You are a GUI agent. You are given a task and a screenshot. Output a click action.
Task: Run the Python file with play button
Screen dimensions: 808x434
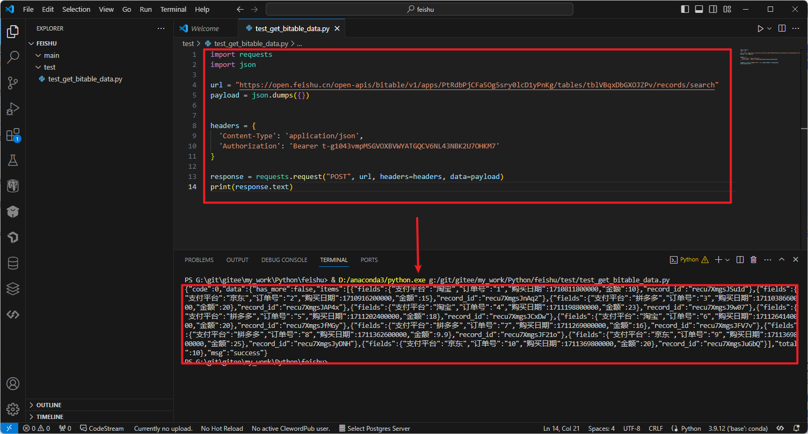pyautogui.click(x=760, y=28)
